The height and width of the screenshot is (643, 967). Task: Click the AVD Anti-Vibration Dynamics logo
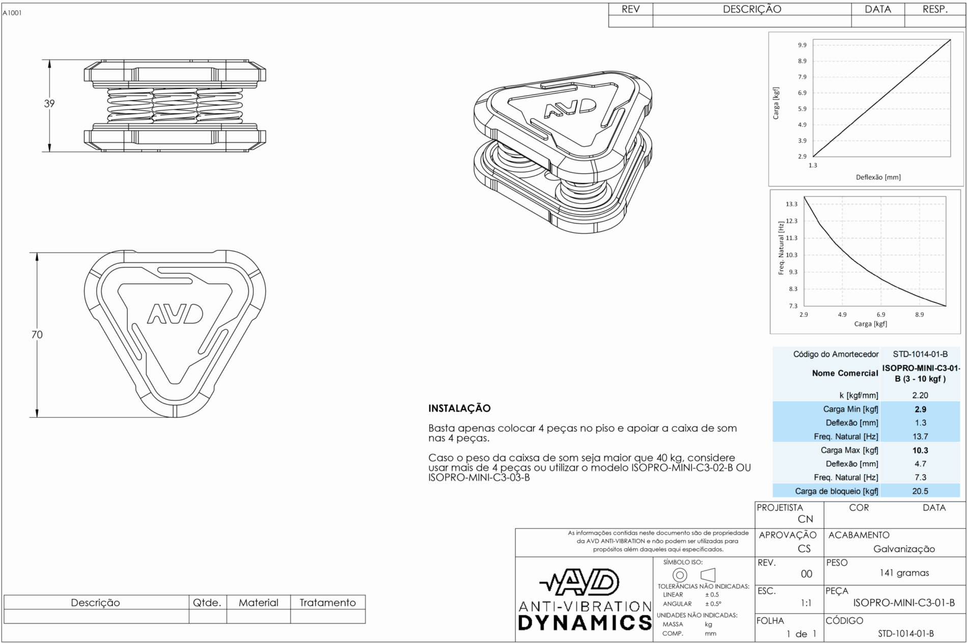[x=584, y=600]
